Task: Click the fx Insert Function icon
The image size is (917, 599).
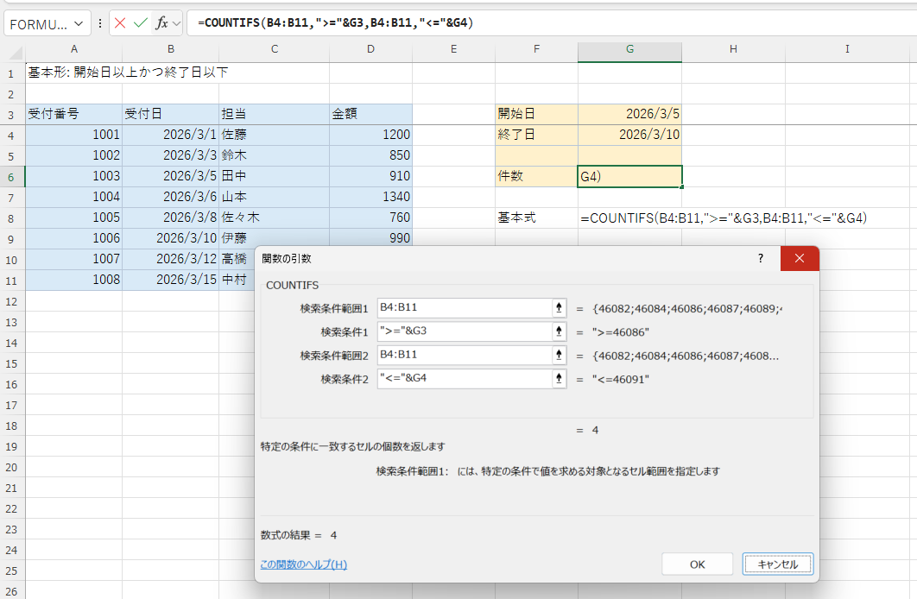Action: pyautogui.click(x=161, y=23)
